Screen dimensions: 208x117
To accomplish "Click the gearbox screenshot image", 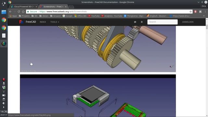I will (x=98, y=49).
